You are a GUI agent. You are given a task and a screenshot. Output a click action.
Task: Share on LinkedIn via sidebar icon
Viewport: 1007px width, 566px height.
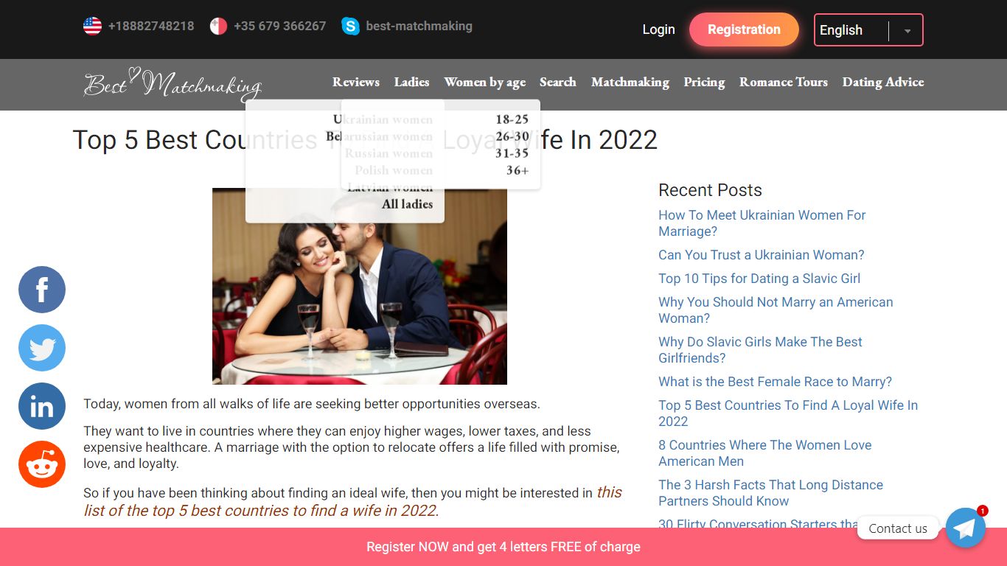[42, 406]
